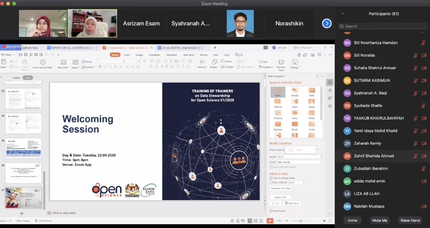This screenshot has height=228, width=430.
Task: Toggle Click to change slides checkbox
Action: 271,178
